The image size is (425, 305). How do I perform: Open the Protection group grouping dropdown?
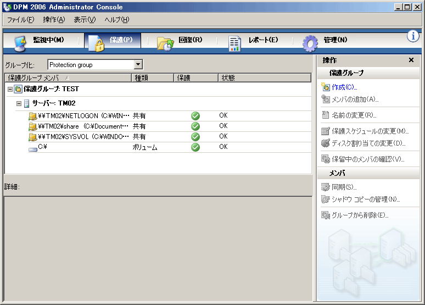pyautogui.click(x=138, y=65)
